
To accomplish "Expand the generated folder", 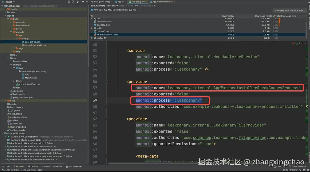I will [x=11, y=22].
